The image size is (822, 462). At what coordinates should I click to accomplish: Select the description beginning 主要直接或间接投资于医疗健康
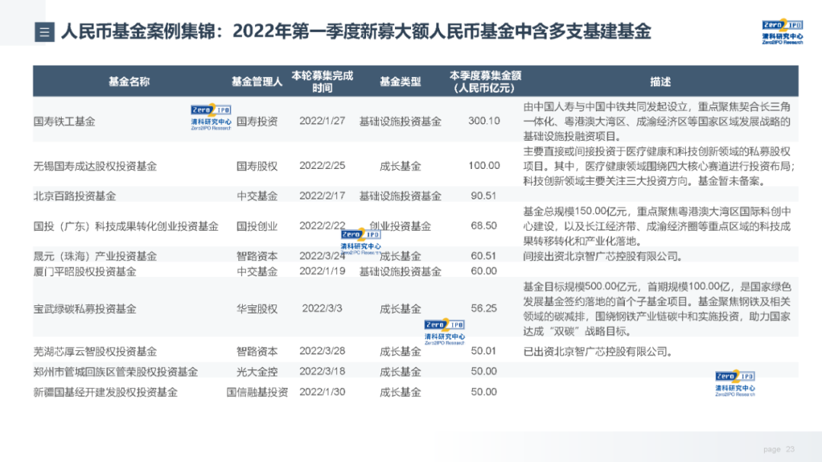659,166
